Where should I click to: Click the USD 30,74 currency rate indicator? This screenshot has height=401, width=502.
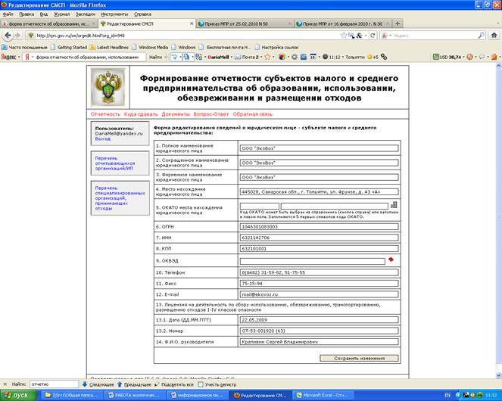(447, 57)
